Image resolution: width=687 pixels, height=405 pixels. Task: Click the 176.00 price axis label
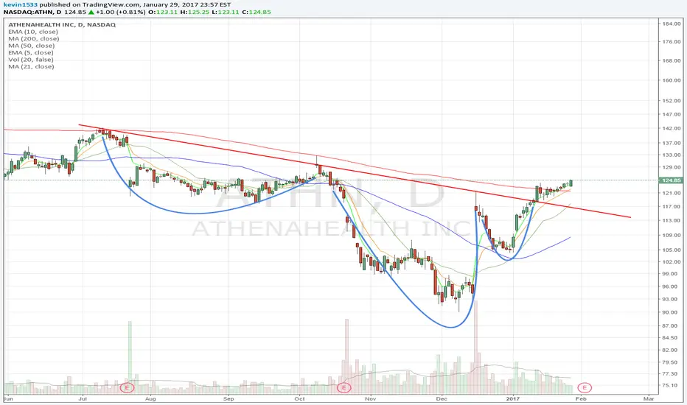pos(672,42)
